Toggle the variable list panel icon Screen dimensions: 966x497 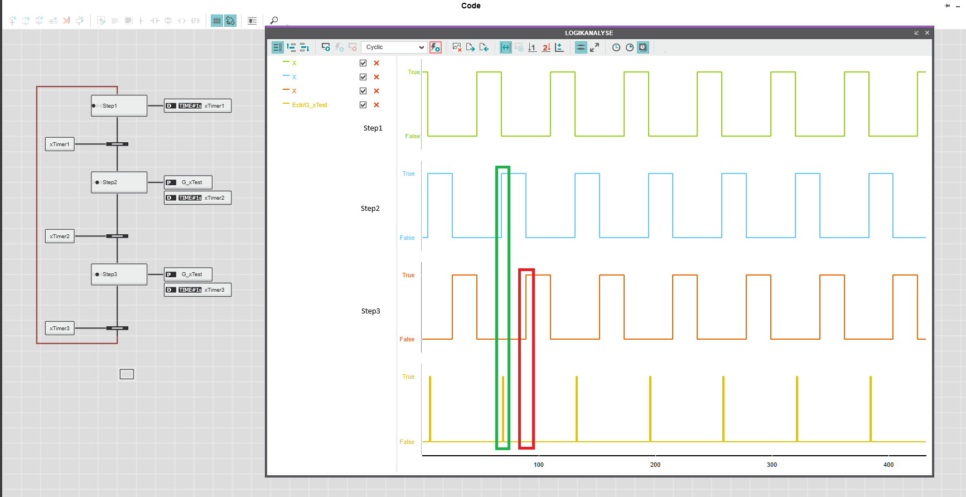point(277,47)
